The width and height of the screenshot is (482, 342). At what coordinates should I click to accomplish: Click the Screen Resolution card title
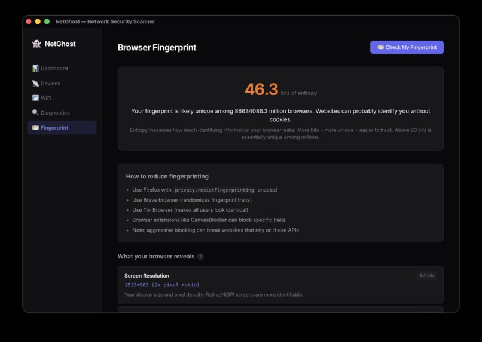click(x=147, y=276)
